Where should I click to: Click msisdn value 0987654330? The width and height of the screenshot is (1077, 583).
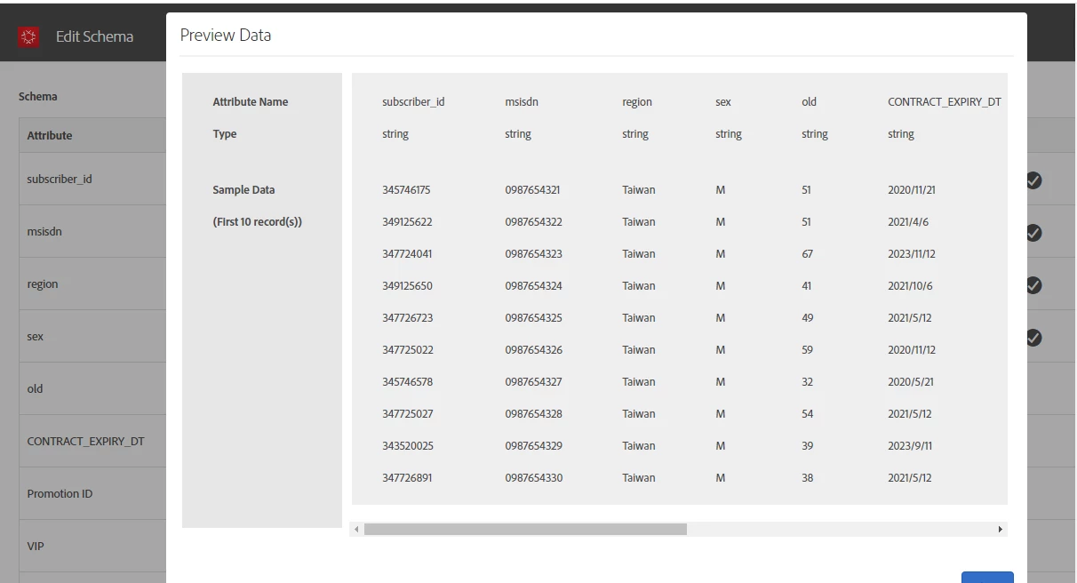533,478
